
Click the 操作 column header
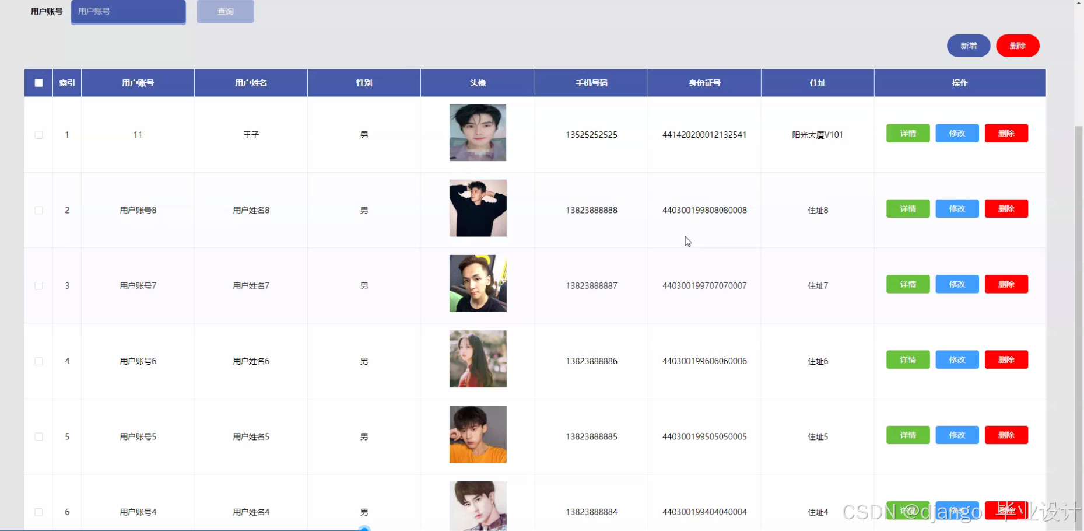click(x=960, y=83)
